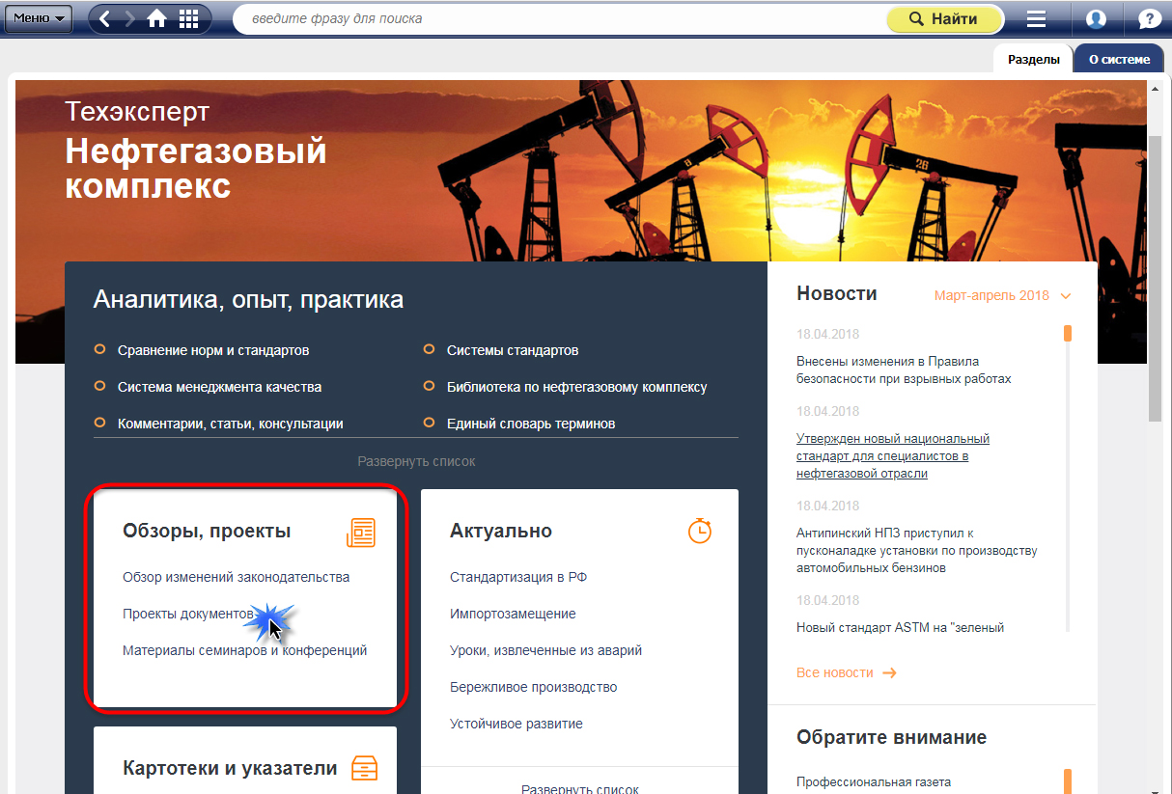Click the help question mark icon
The width and height of the screenshot is (1172, 794).
(x=1149, y=19)
